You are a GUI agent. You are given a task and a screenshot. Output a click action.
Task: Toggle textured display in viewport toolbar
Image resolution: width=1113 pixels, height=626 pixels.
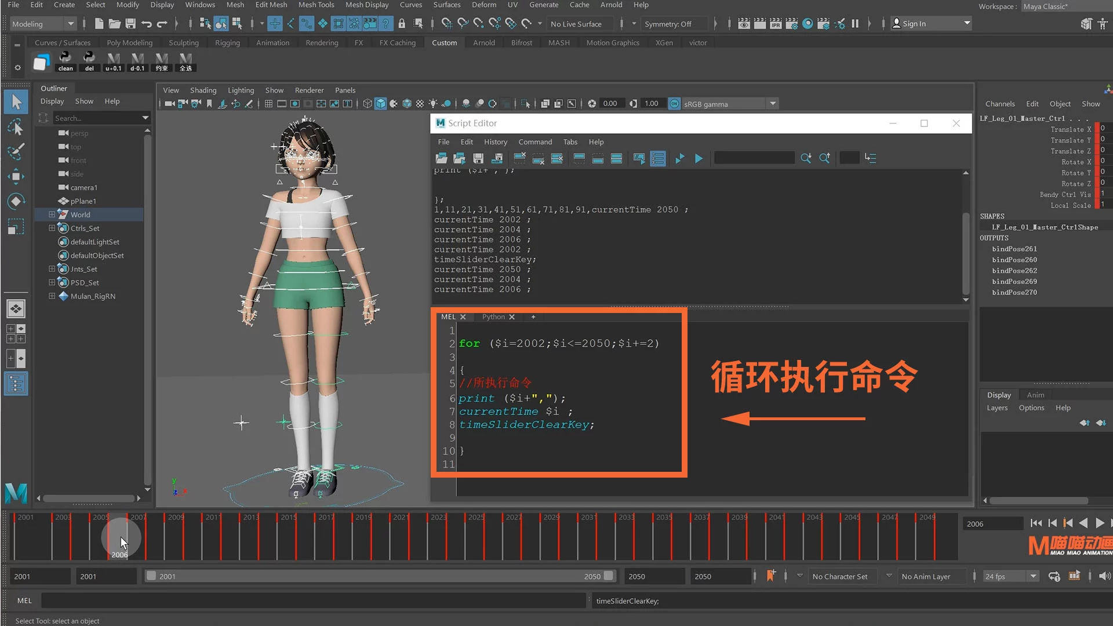tap(420, 104)
